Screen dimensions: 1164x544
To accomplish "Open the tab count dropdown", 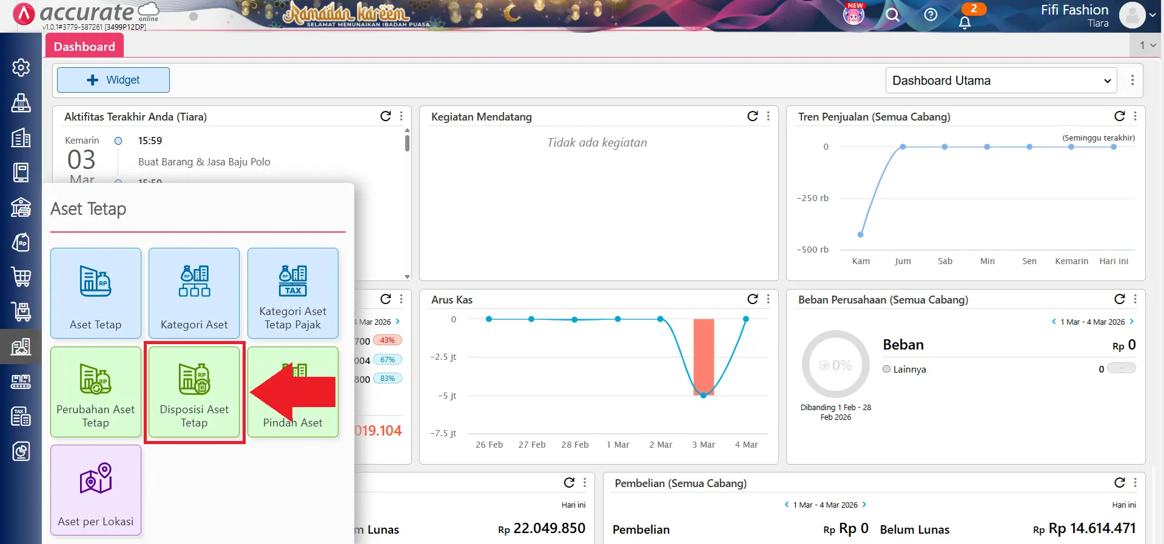I will coord(1147,45).
